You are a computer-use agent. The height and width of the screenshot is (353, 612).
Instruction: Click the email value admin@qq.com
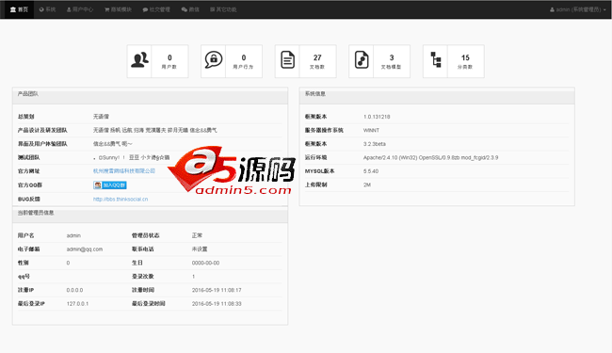click(85, 249)
